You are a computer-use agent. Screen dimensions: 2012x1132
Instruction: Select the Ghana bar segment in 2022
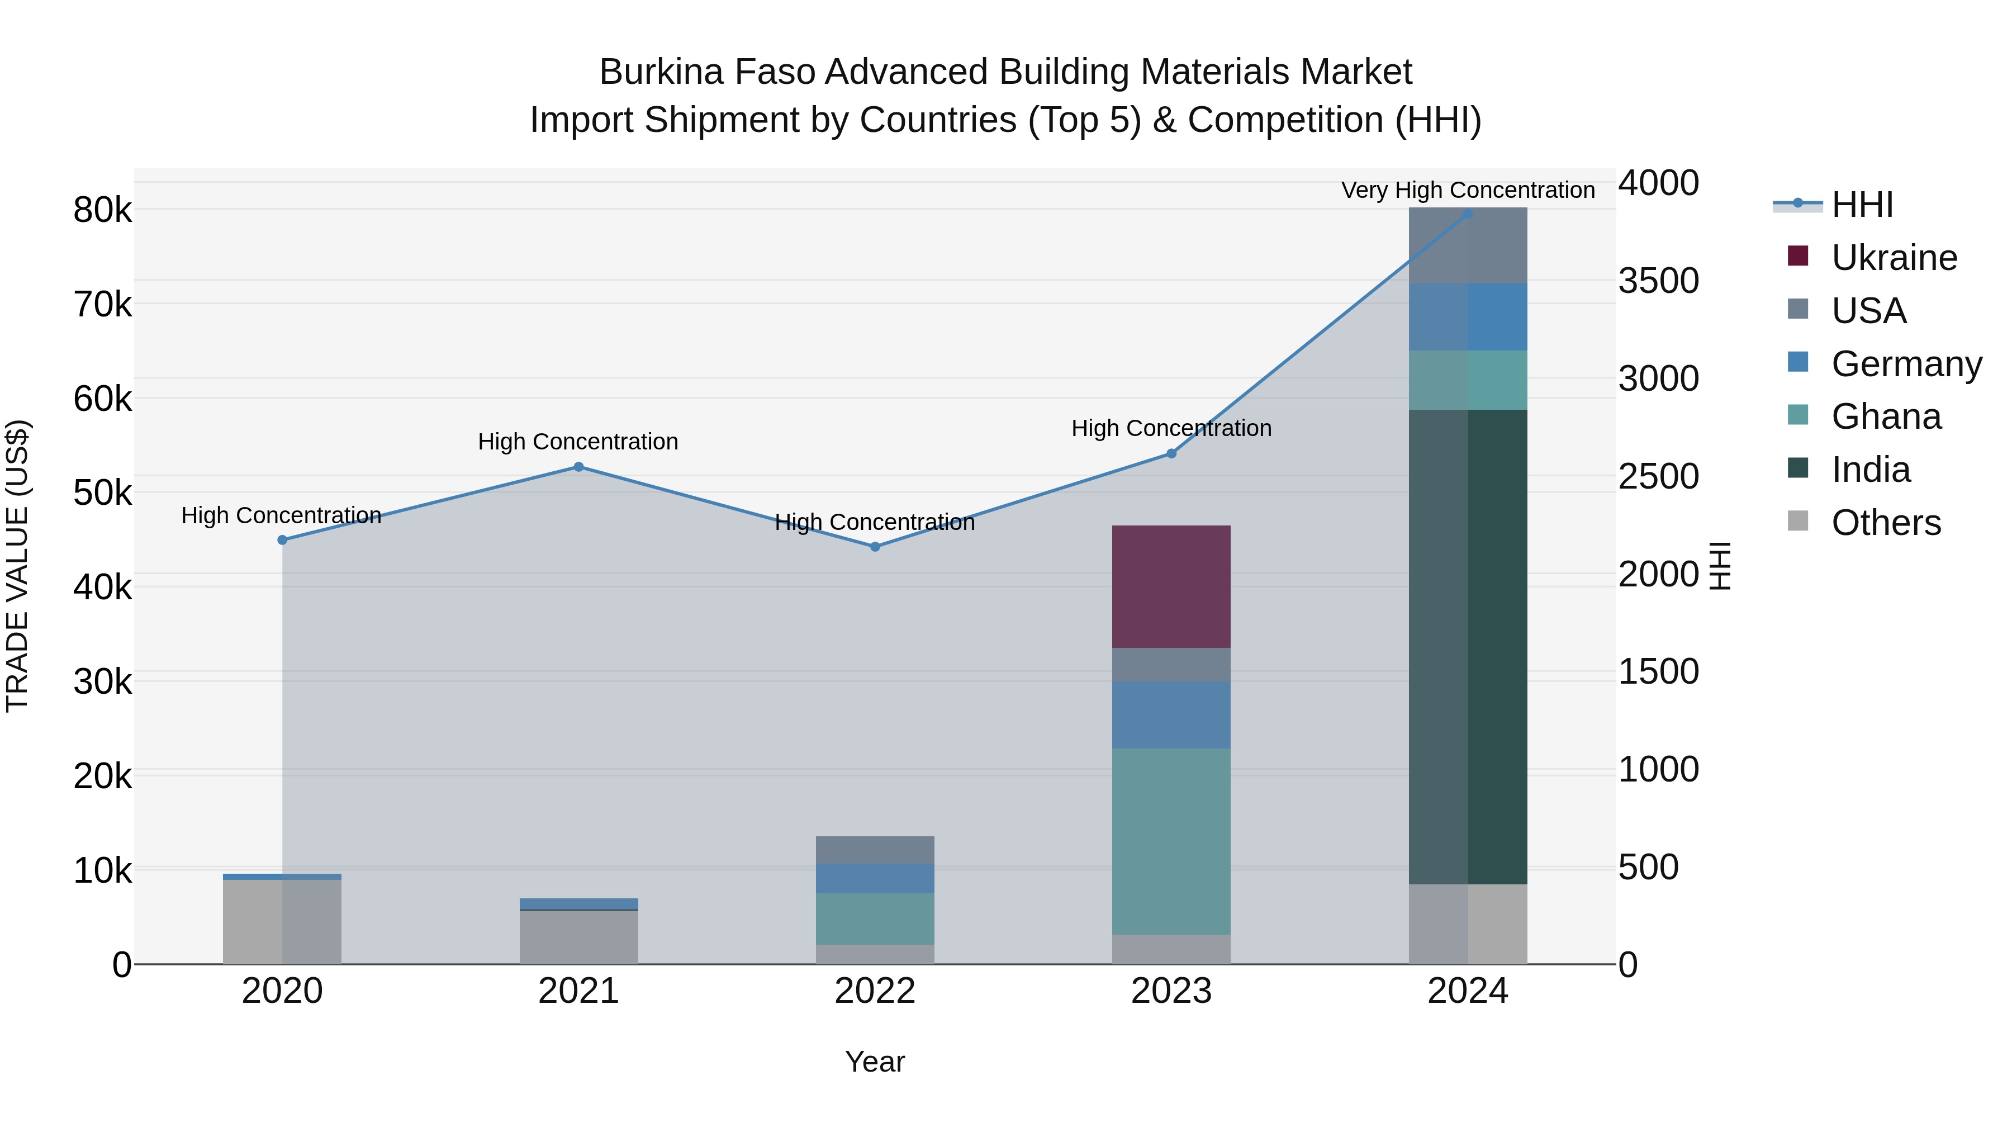tap(875, 920)
